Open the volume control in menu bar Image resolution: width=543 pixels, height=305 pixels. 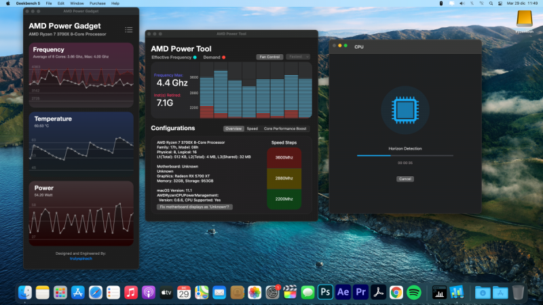[462, 3]
